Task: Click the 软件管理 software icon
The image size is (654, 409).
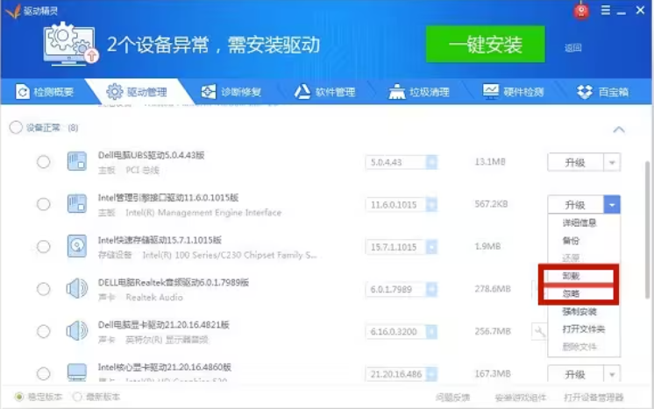Action: coord(302,92)
